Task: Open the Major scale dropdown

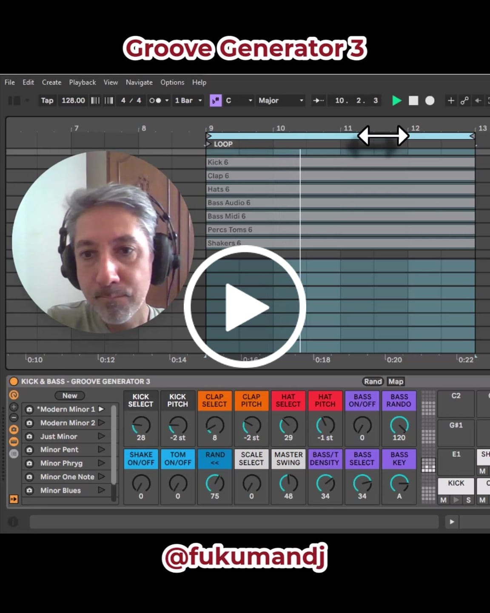Action: (x=281, y=100)
